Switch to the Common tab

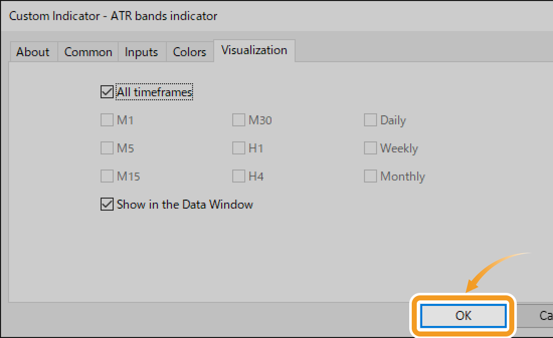[x=88, y=52]
